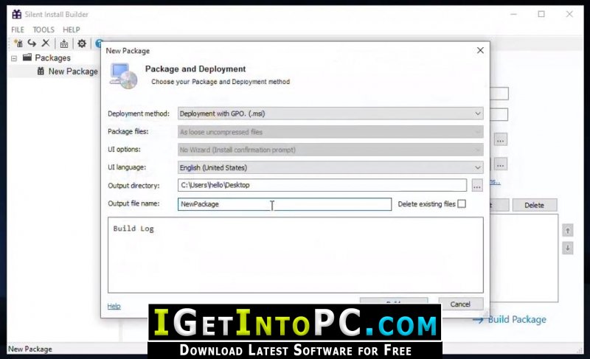Browse for output directory with ellipsis button
The image size is (590, 359).
477,186
